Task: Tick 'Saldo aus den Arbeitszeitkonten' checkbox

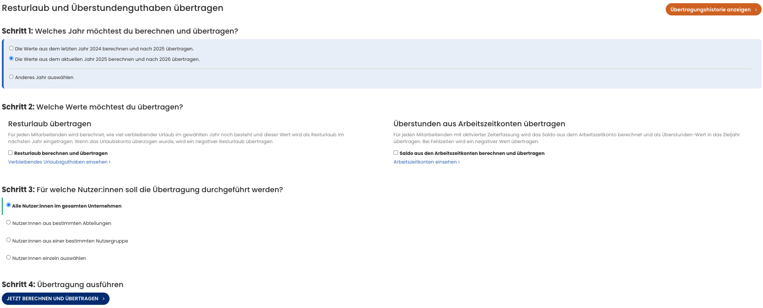Action: 396,153
